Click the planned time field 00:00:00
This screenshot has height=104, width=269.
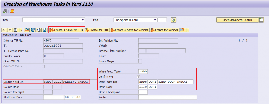pyautogui.click(x=73, y=97)
